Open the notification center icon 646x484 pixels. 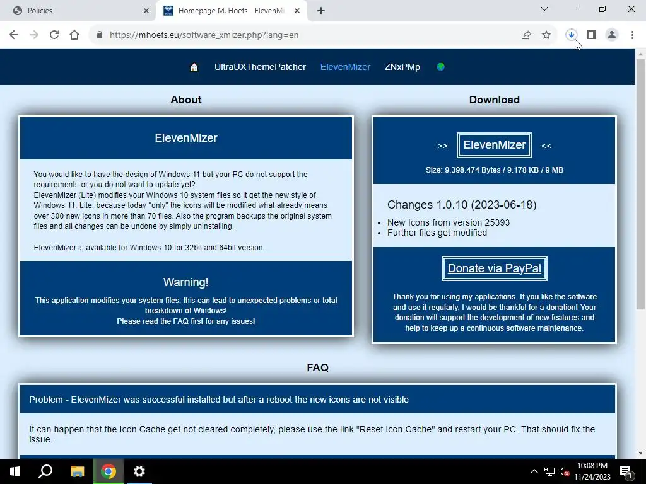(x=626, y=472)
